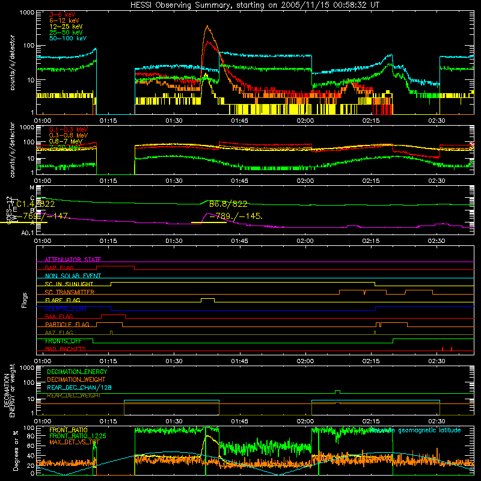Click the 0.8-7 MeV legend label
481x481 pixels.
pos(66,141)
